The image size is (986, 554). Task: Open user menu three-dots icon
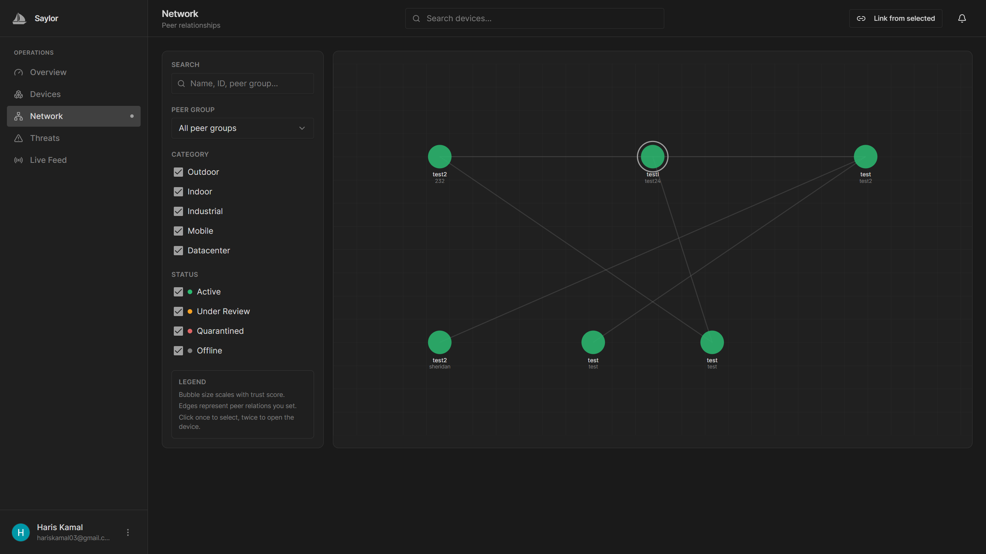(128, 532)
